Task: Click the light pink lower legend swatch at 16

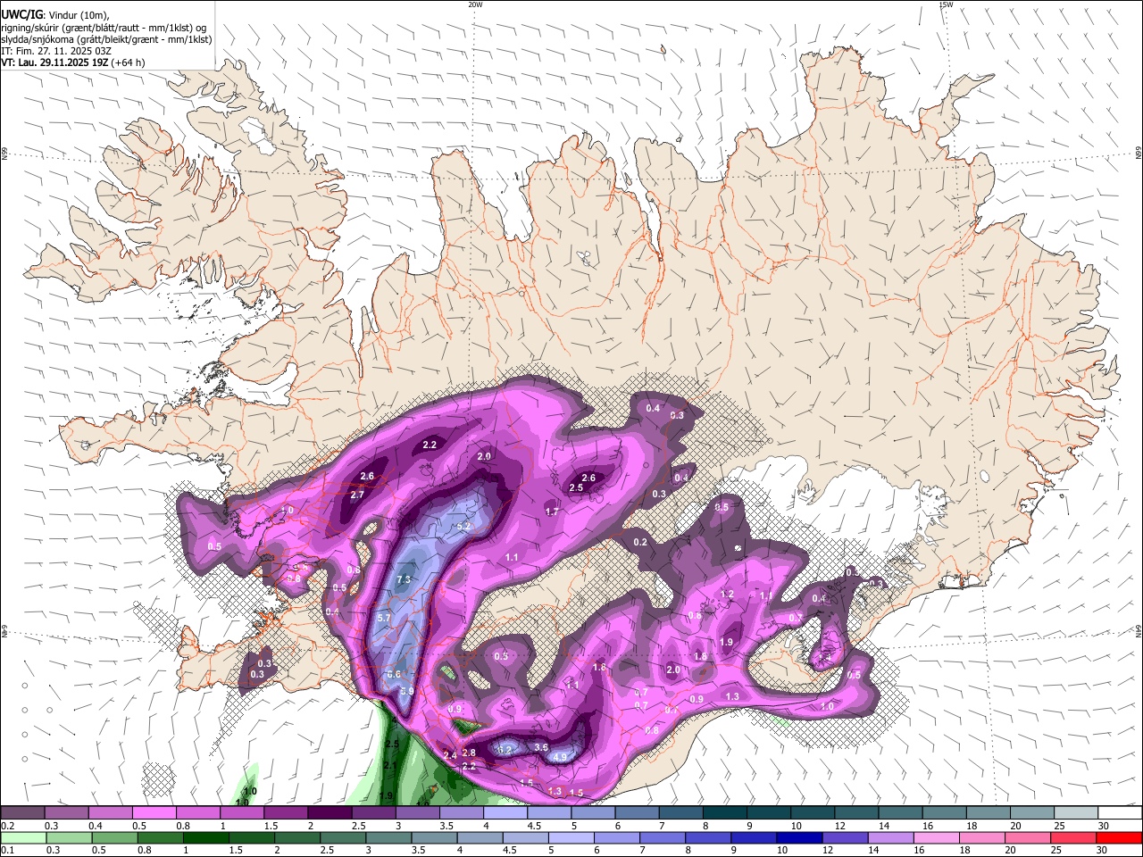Action: [x=936, y=838]
